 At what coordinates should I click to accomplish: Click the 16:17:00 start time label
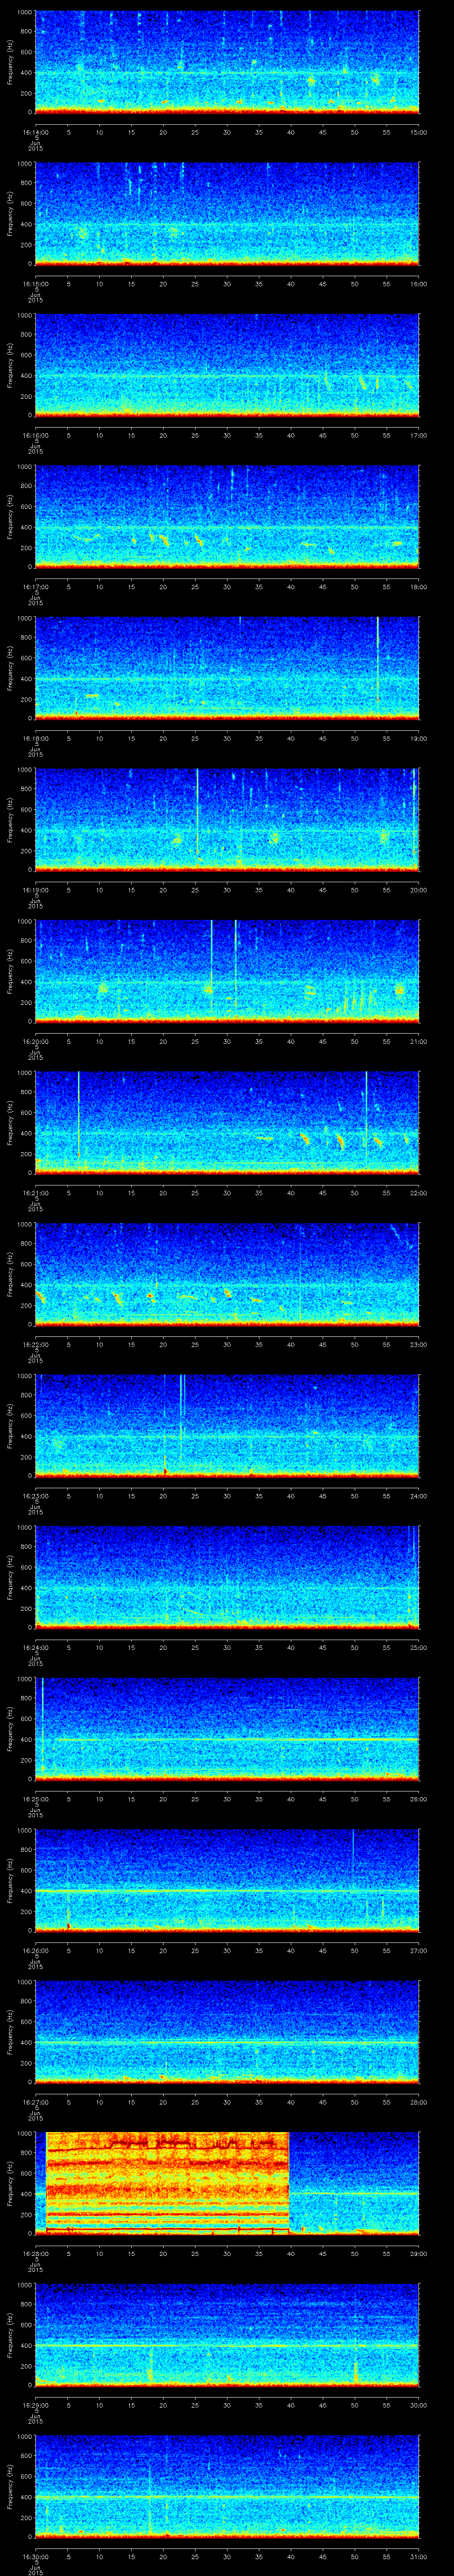coord(35,587)
